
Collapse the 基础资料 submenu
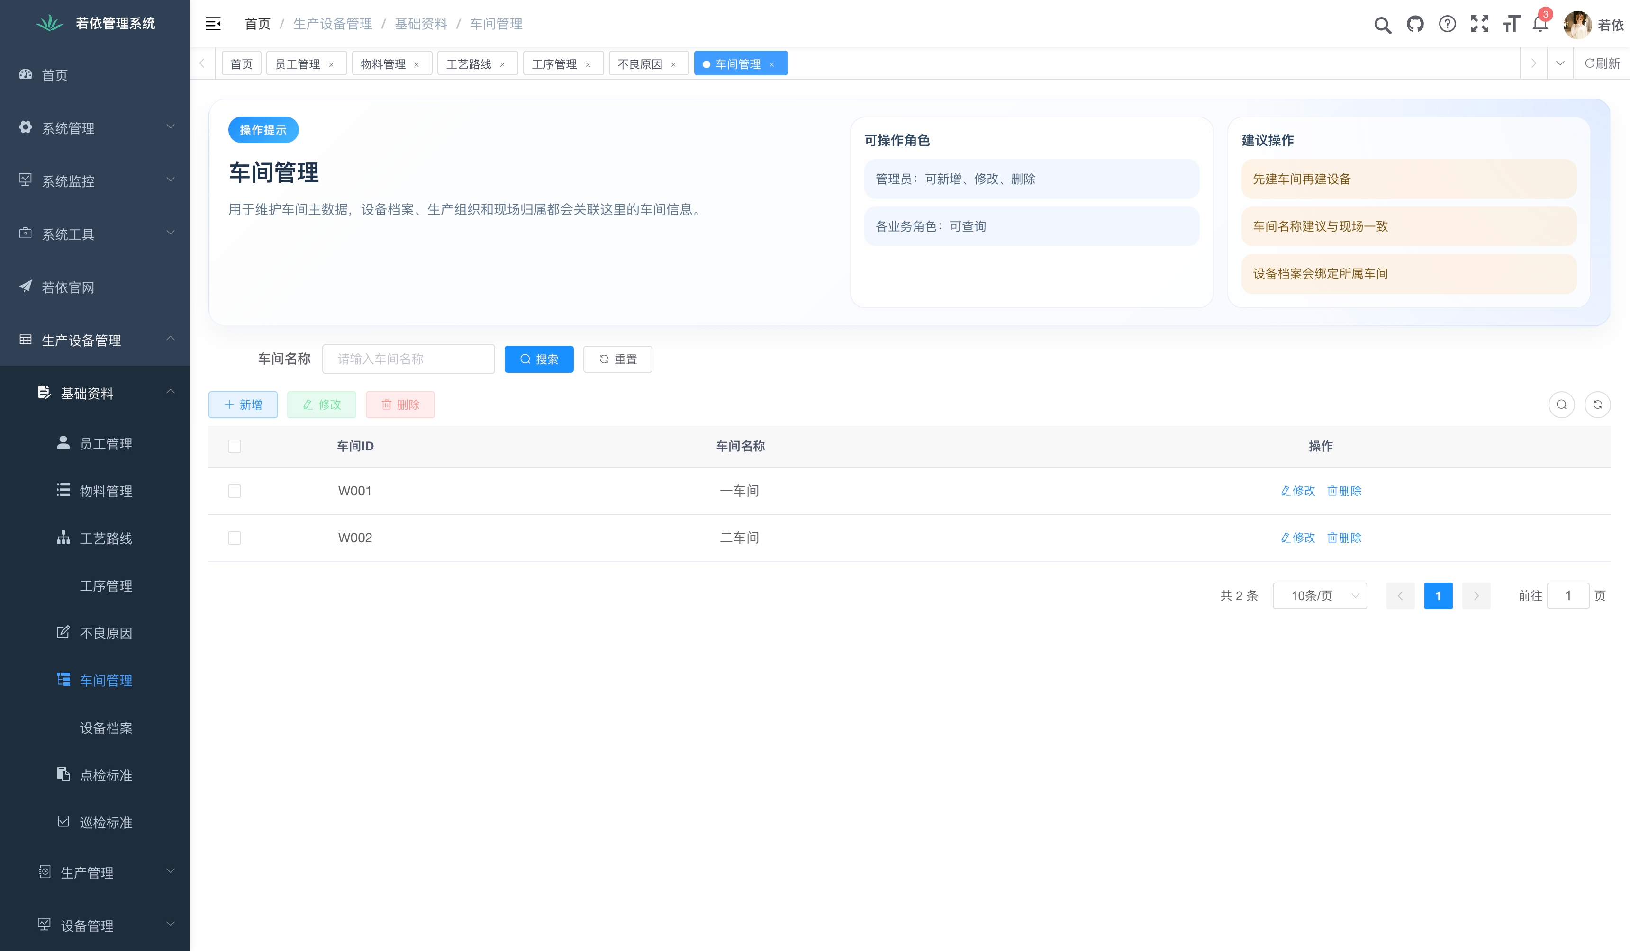coord(94,393)
